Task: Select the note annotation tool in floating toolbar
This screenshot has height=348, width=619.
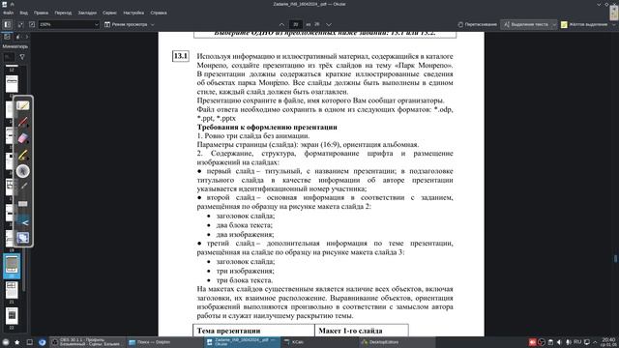Action: [x=23, y=105]
